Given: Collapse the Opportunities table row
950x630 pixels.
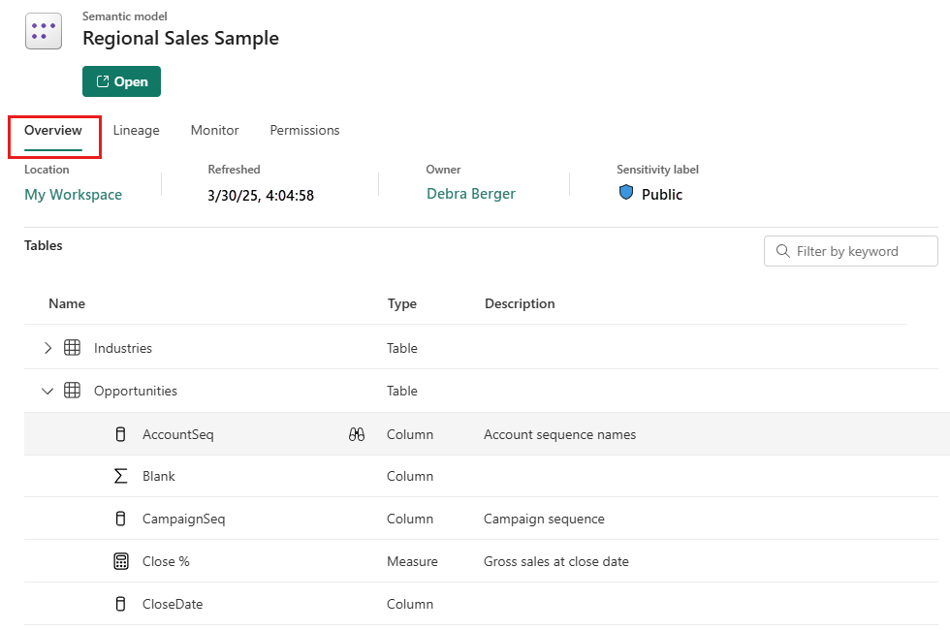Looking at the screenshot, I should (47, 391).
